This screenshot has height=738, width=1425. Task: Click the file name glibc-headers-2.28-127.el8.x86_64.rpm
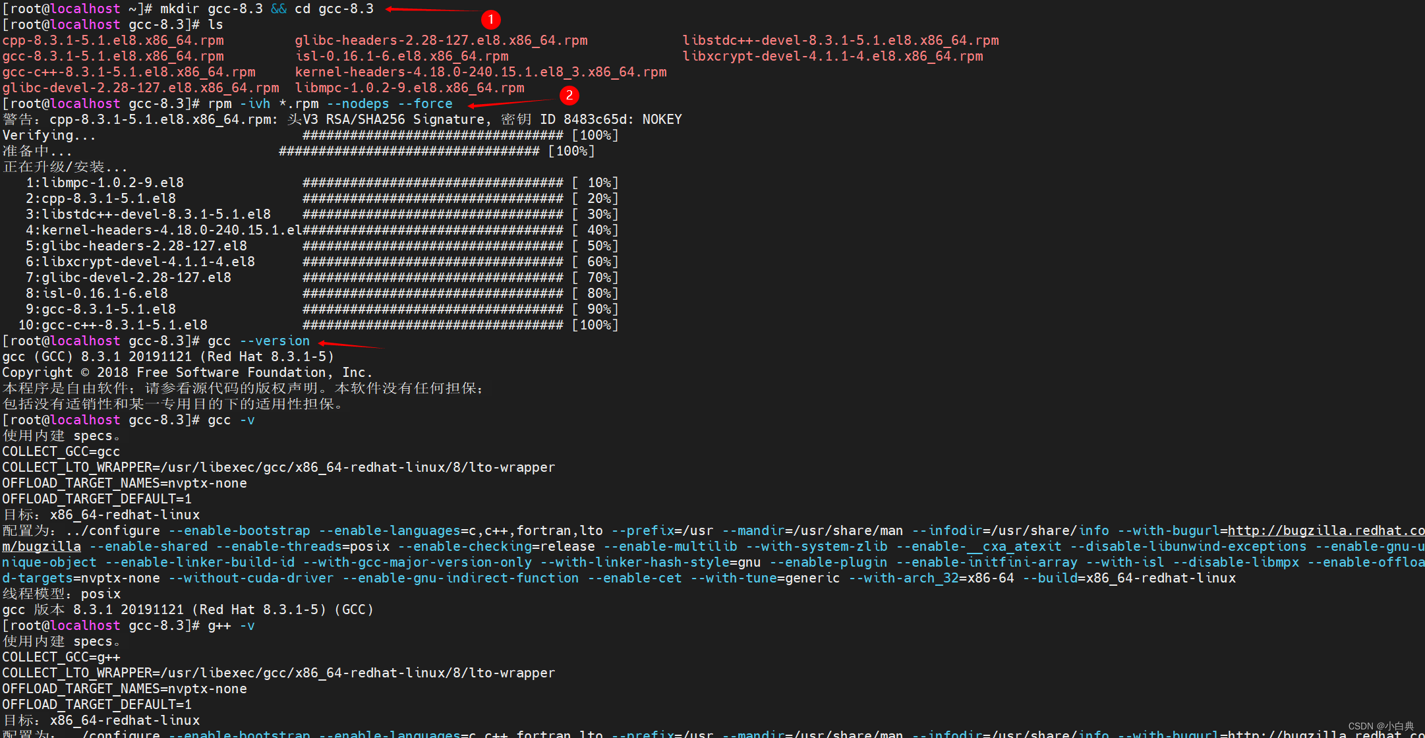[441, 40]
